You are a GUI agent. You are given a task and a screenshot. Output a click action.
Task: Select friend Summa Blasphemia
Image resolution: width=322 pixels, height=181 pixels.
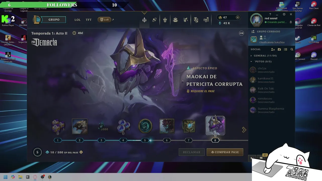point(271,110)
